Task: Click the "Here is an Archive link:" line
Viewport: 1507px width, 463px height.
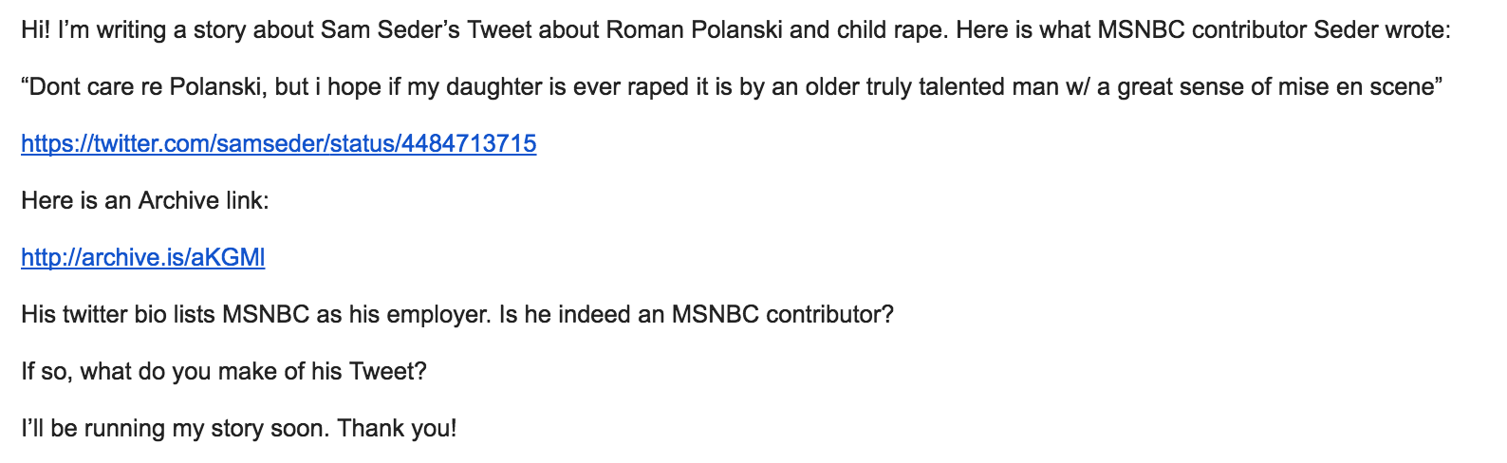Action: (x=145, y=201)
